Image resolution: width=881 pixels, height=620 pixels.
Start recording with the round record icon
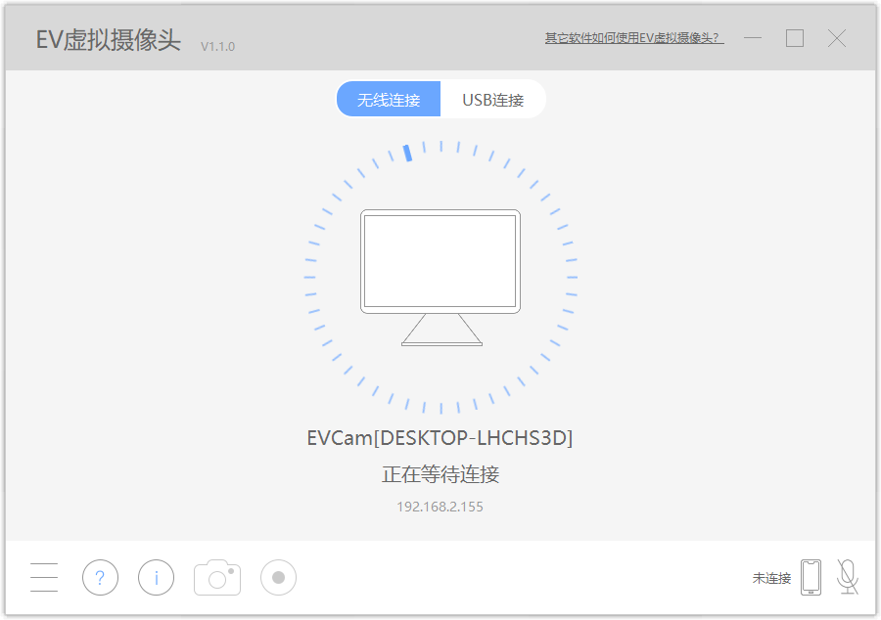(278, 577)
